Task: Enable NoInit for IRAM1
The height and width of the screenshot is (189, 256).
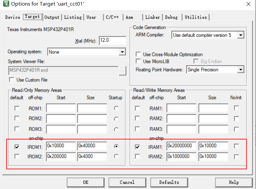Action: (x=236, y=146)
